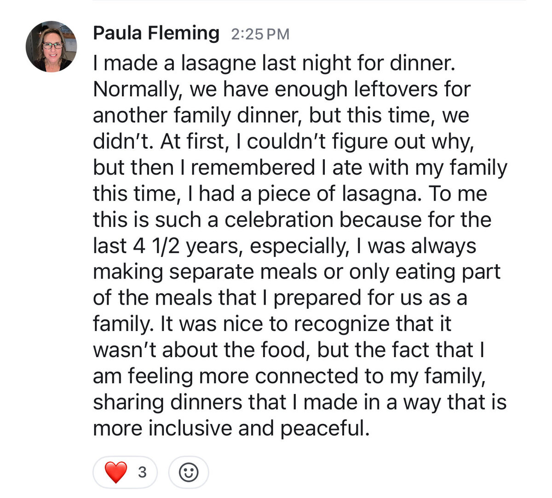Open the add reaction smiley picker
The width and height of the screenshot is (552, 498).
[189, 472]
